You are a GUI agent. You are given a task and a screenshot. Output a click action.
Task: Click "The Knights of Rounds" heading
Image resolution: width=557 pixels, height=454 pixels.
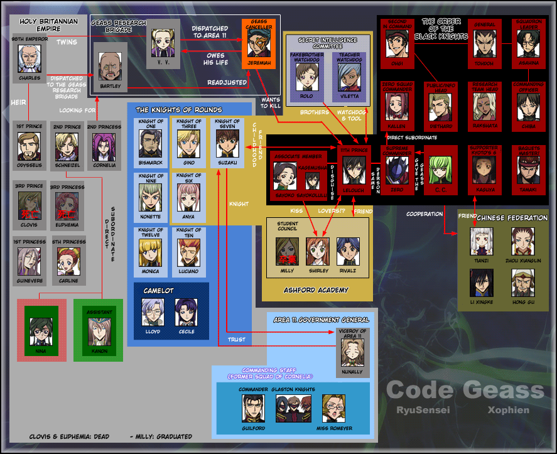point(179,110)
